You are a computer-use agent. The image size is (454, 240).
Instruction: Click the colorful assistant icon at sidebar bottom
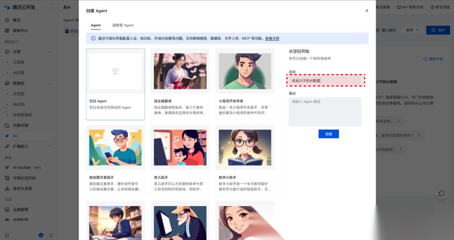point(51,235)
